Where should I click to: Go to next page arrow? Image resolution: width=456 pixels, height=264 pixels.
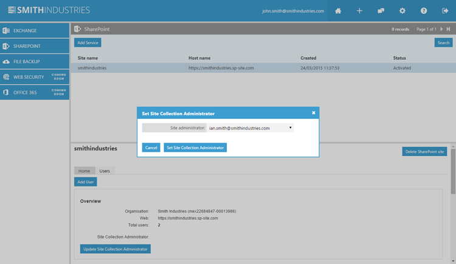pyautogui.click(x=442, y=29)
